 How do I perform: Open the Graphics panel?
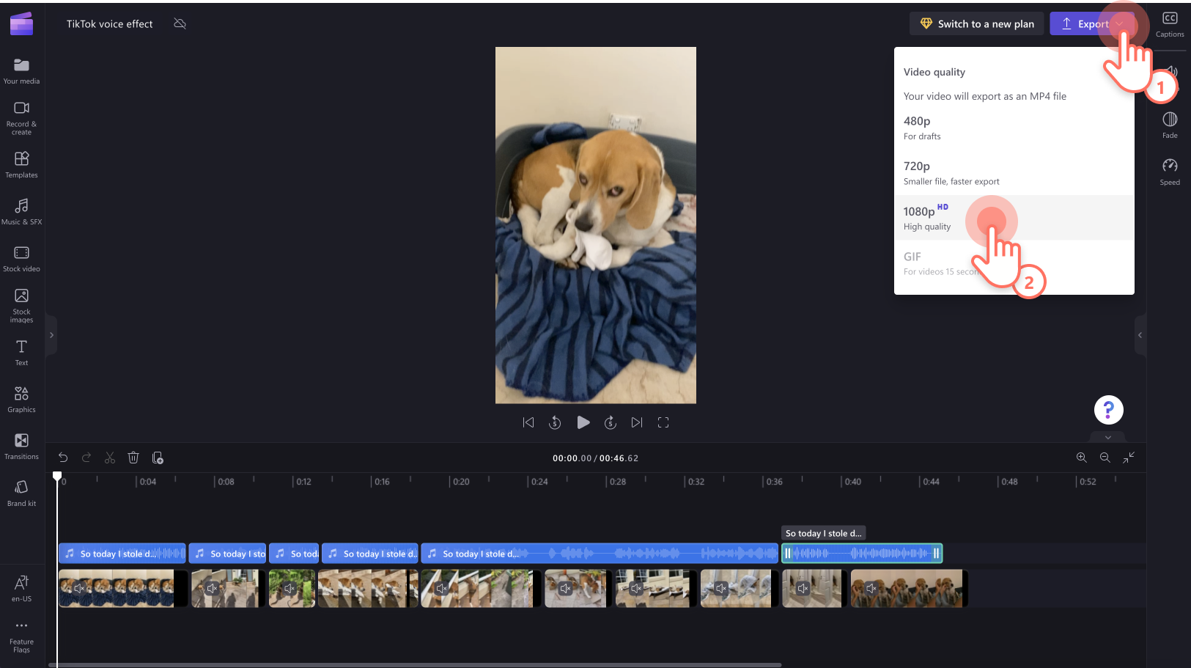[21, 399]
